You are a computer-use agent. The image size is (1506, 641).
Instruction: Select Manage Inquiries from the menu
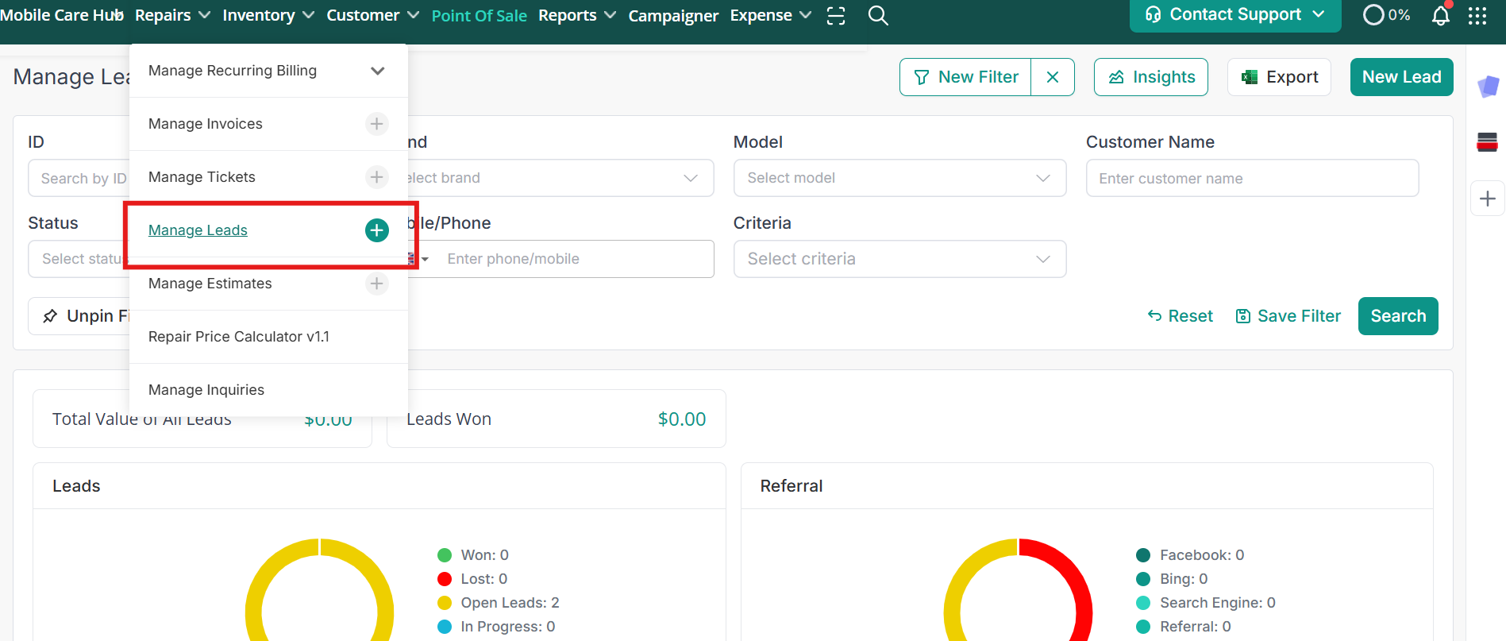[206, 390]
